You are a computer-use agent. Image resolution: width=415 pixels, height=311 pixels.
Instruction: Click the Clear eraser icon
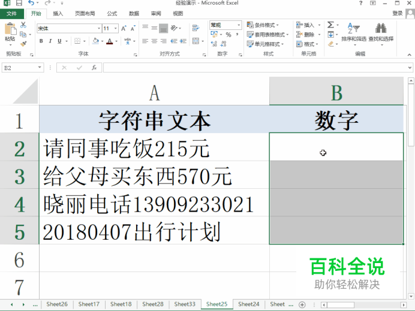(330, 44)
